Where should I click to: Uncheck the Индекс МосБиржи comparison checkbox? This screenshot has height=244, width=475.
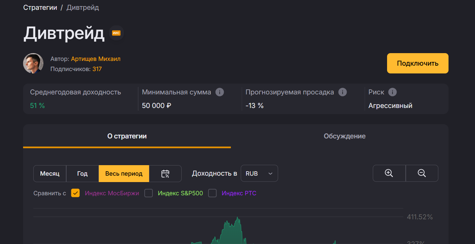click(75, 193)
